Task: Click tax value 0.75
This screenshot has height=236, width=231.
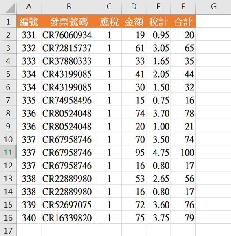Action: point(158,100)
